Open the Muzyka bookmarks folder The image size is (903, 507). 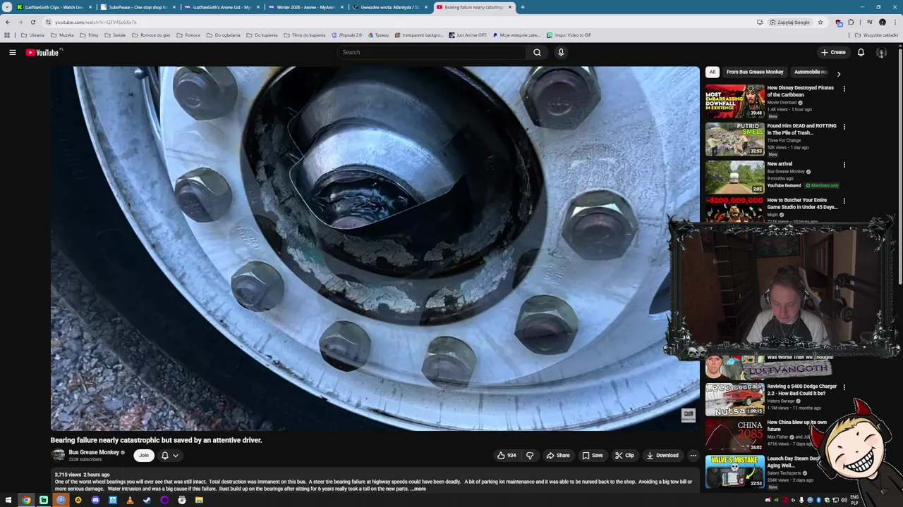[x=62, y=35]
